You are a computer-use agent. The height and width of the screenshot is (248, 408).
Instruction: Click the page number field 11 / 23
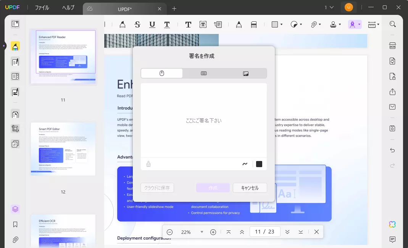coord(265,232)
